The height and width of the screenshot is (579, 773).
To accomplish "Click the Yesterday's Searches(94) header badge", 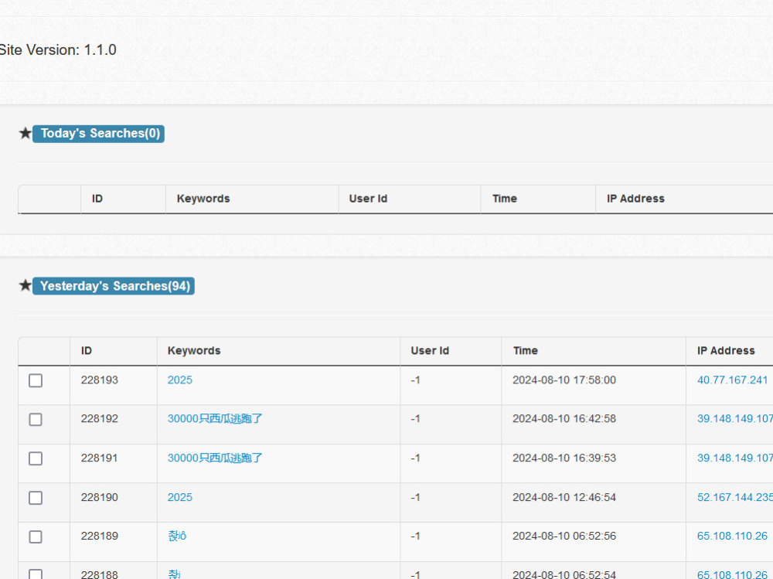I will click(x=113, y=285).
